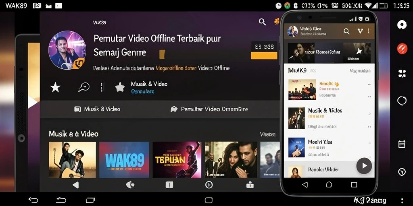Viewport: 413px width, 206px height.
Task: Open the overflow dots at the bottom right corner
Action: (402, 200)
